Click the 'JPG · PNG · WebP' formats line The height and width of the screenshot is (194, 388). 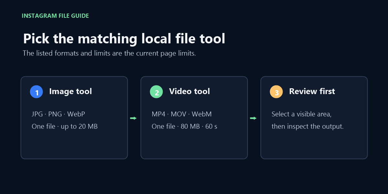tap(59, 114)
